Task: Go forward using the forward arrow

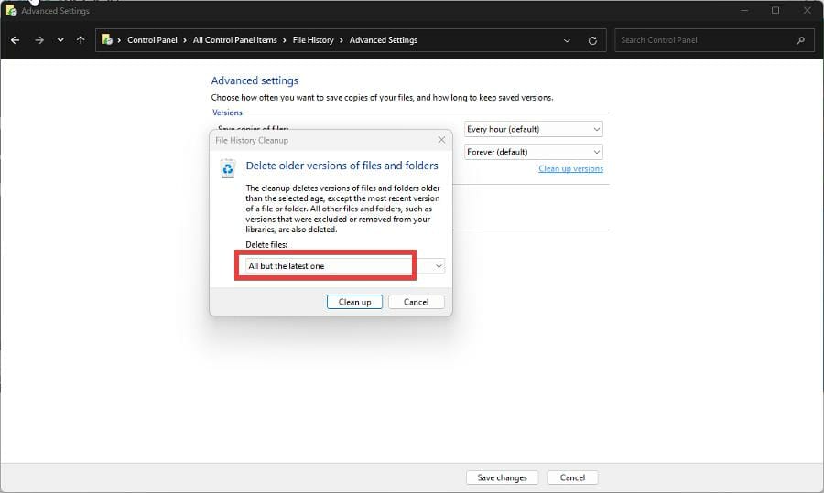Action: tap(39, 40)
